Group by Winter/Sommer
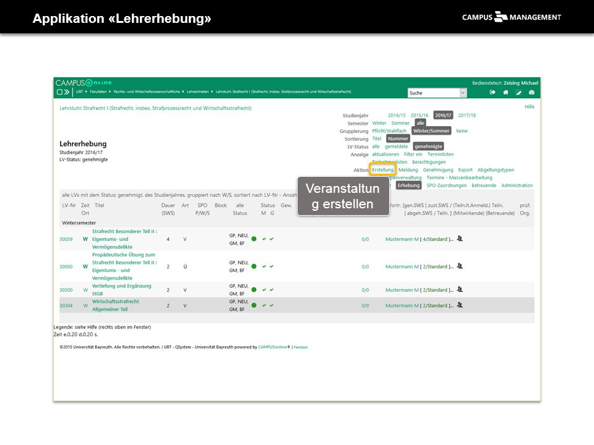This screenshot has width=594, height=445. (x=431, y=131)
